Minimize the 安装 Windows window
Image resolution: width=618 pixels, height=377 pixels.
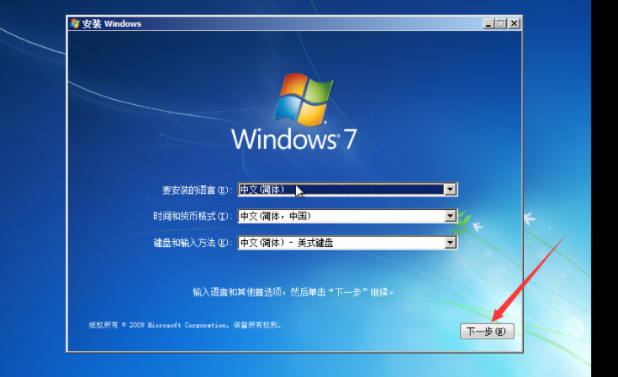coord(489,24)
